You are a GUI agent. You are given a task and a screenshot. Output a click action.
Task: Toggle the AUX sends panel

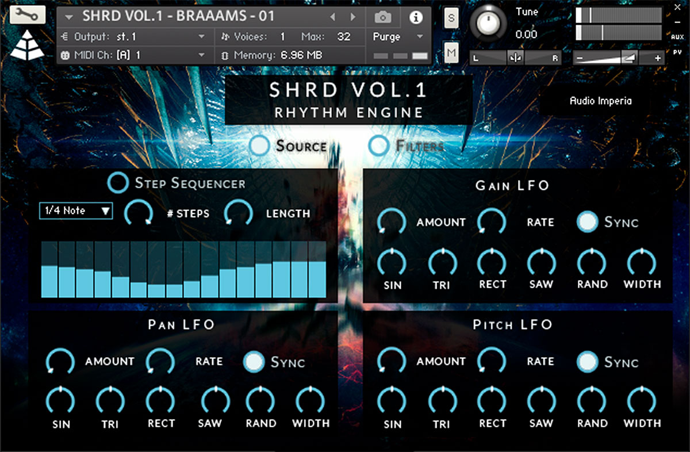[x=677, y=37]
